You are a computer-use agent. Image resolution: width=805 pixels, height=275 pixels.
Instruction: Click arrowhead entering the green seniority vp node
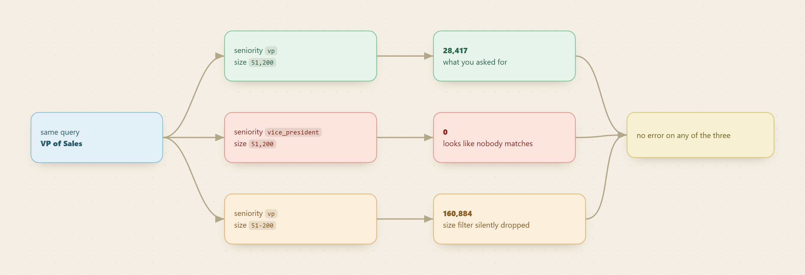[220, 56]
